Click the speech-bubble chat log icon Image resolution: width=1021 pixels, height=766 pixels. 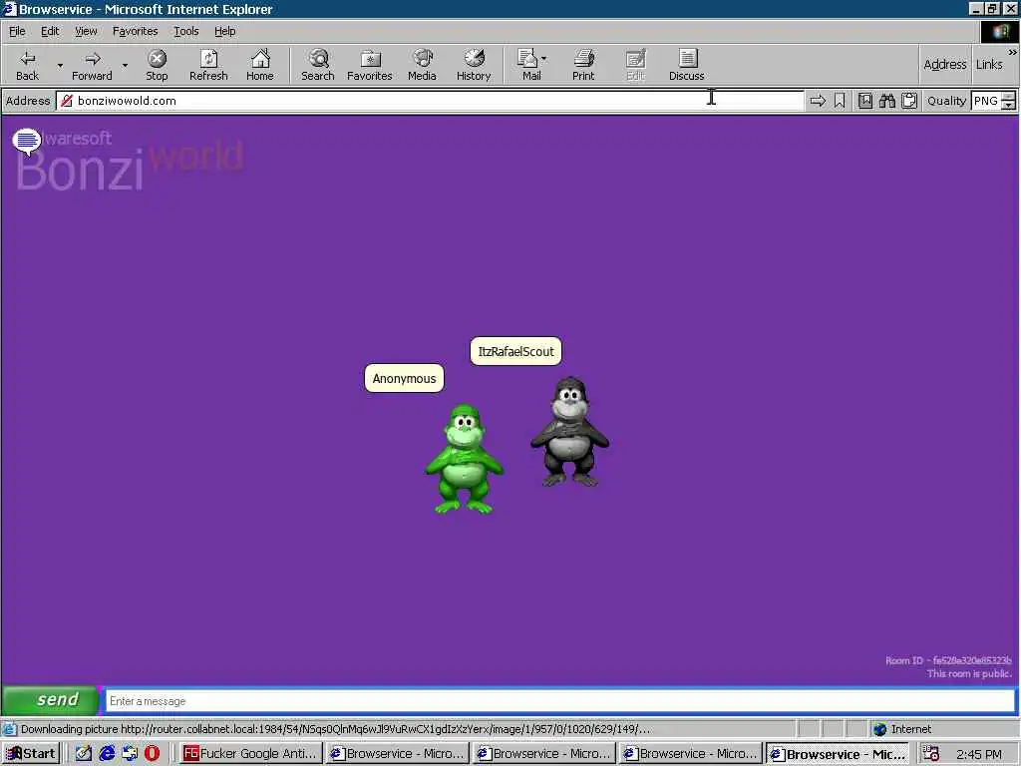tap(27, 142)
